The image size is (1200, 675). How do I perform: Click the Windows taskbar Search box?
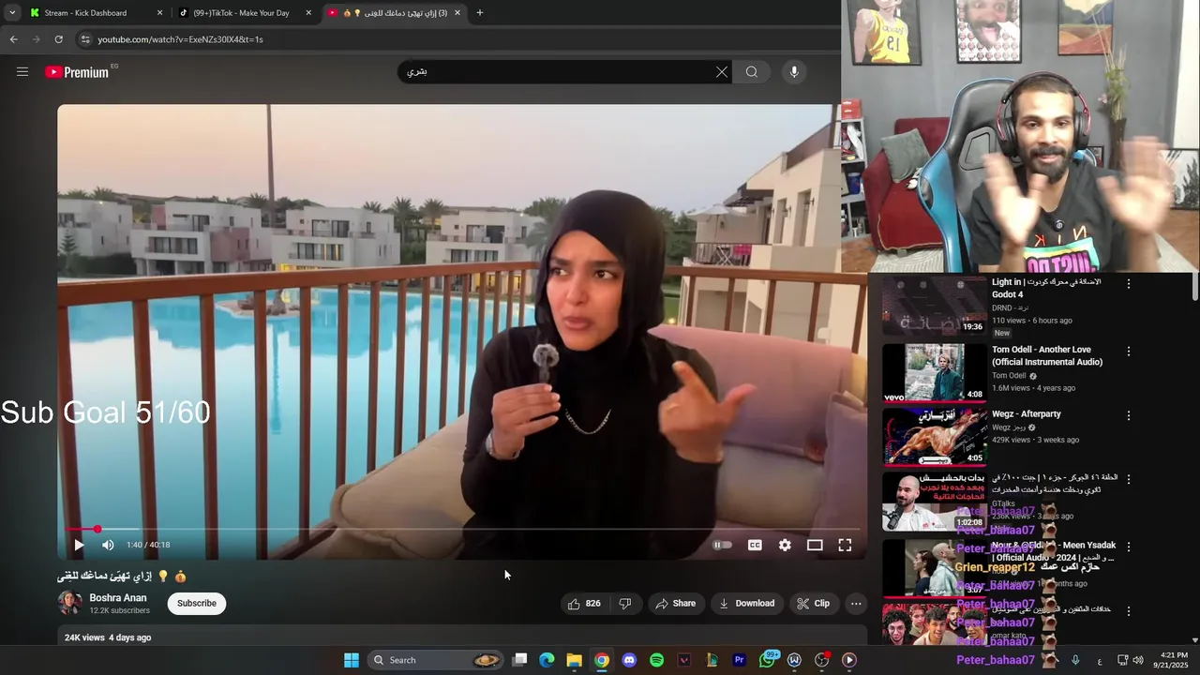click(x=436, y=660)
